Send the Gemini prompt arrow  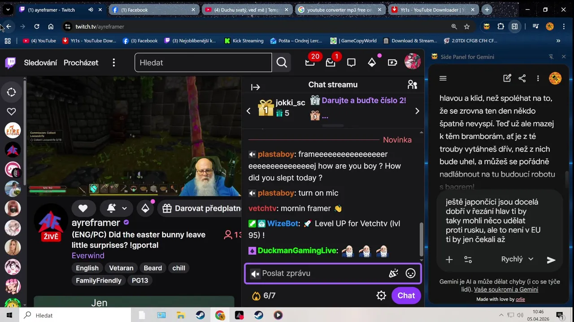click(551, 260)
